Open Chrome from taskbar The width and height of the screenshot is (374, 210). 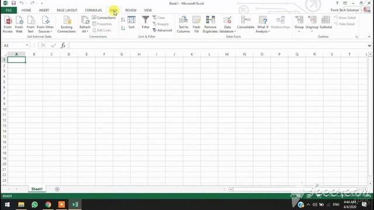48,205
